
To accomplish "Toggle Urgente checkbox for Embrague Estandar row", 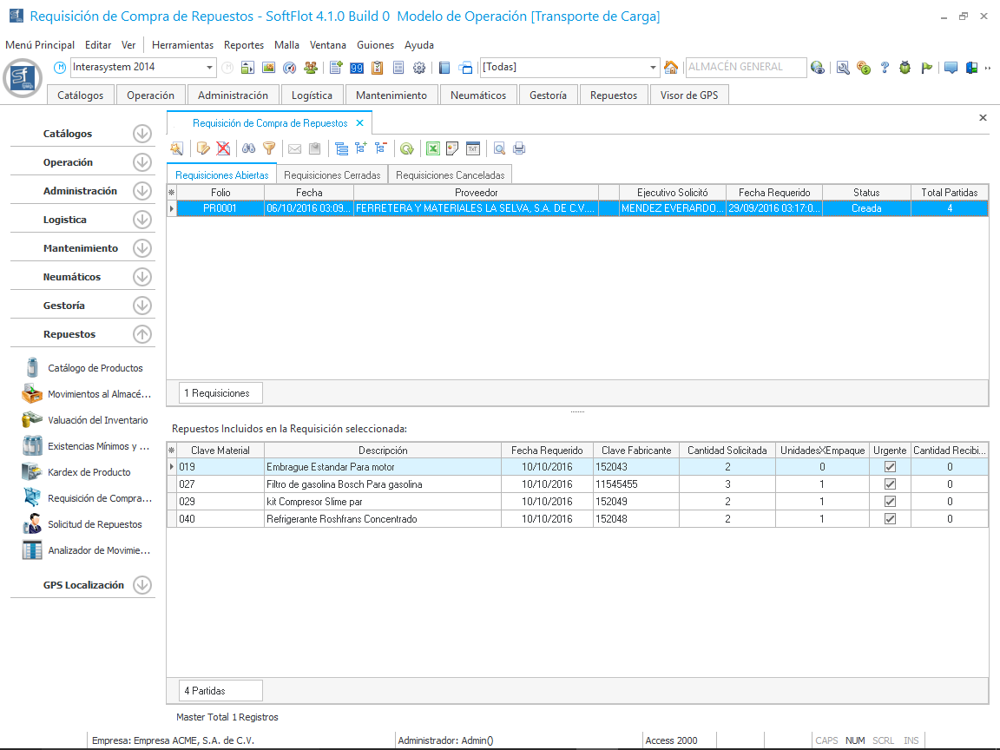I will 890,467.
